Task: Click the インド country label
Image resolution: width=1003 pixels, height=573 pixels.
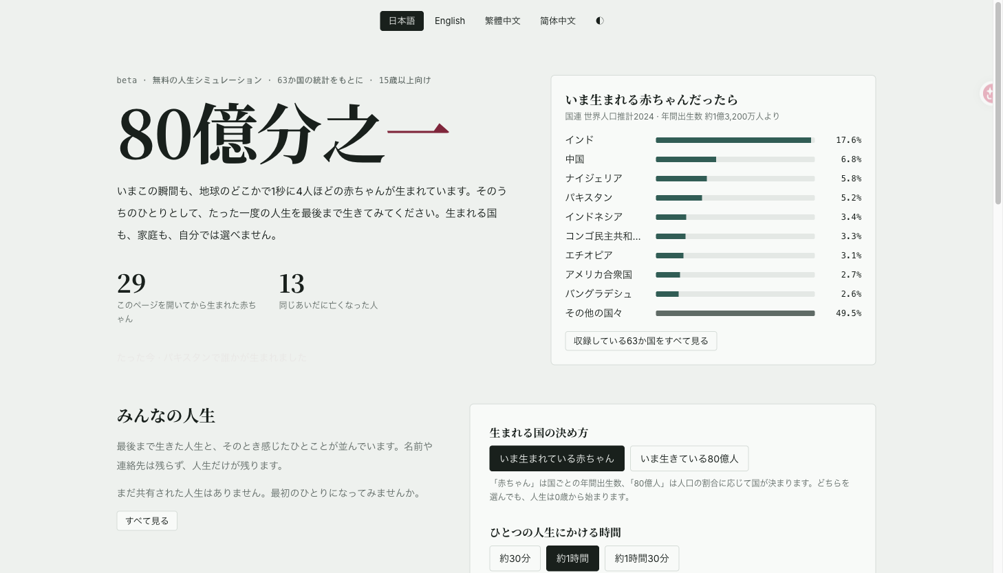Action: pyautogui.click(x=580, y=140)
